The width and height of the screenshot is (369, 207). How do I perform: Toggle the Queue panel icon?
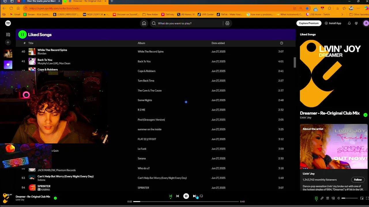point(327,198)
